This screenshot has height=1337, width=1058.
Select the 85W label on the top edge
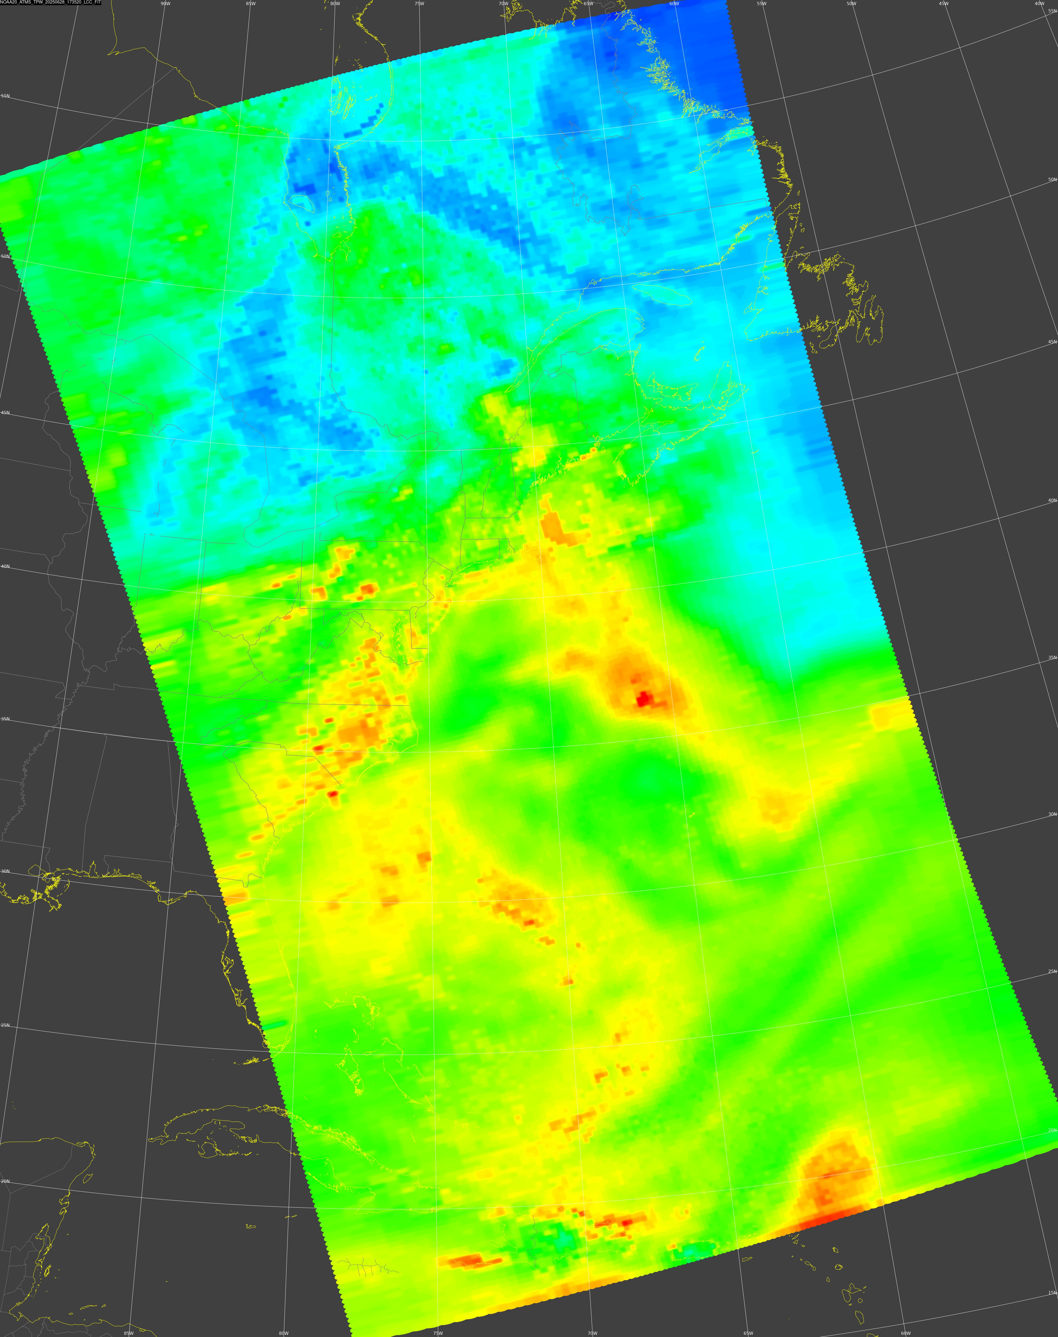coord(250,4)
